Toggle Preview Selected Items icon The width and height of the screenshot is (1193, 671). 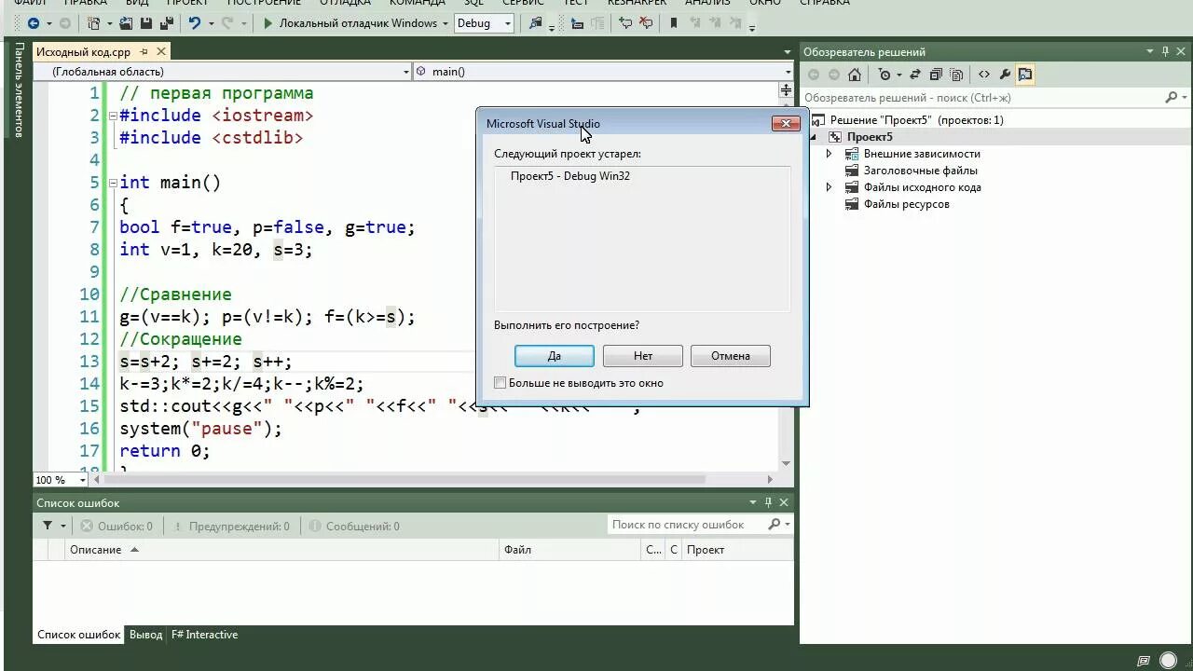pos(1025,75)
